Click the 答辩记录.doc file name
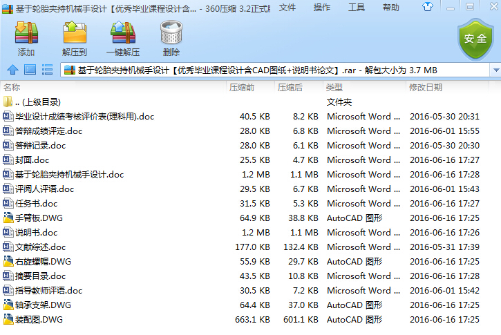The height and width of the screenshot is (335, 501). click(40, 146)
